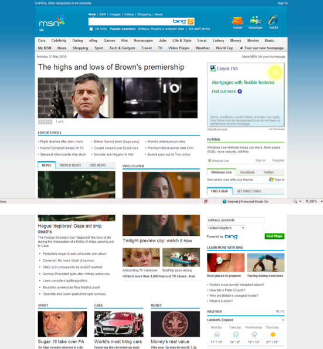Screen dimensions: 323x349
Task: Open the United Kingdom country dropdown
Action: pyautogui.click(x=226, y=228)
